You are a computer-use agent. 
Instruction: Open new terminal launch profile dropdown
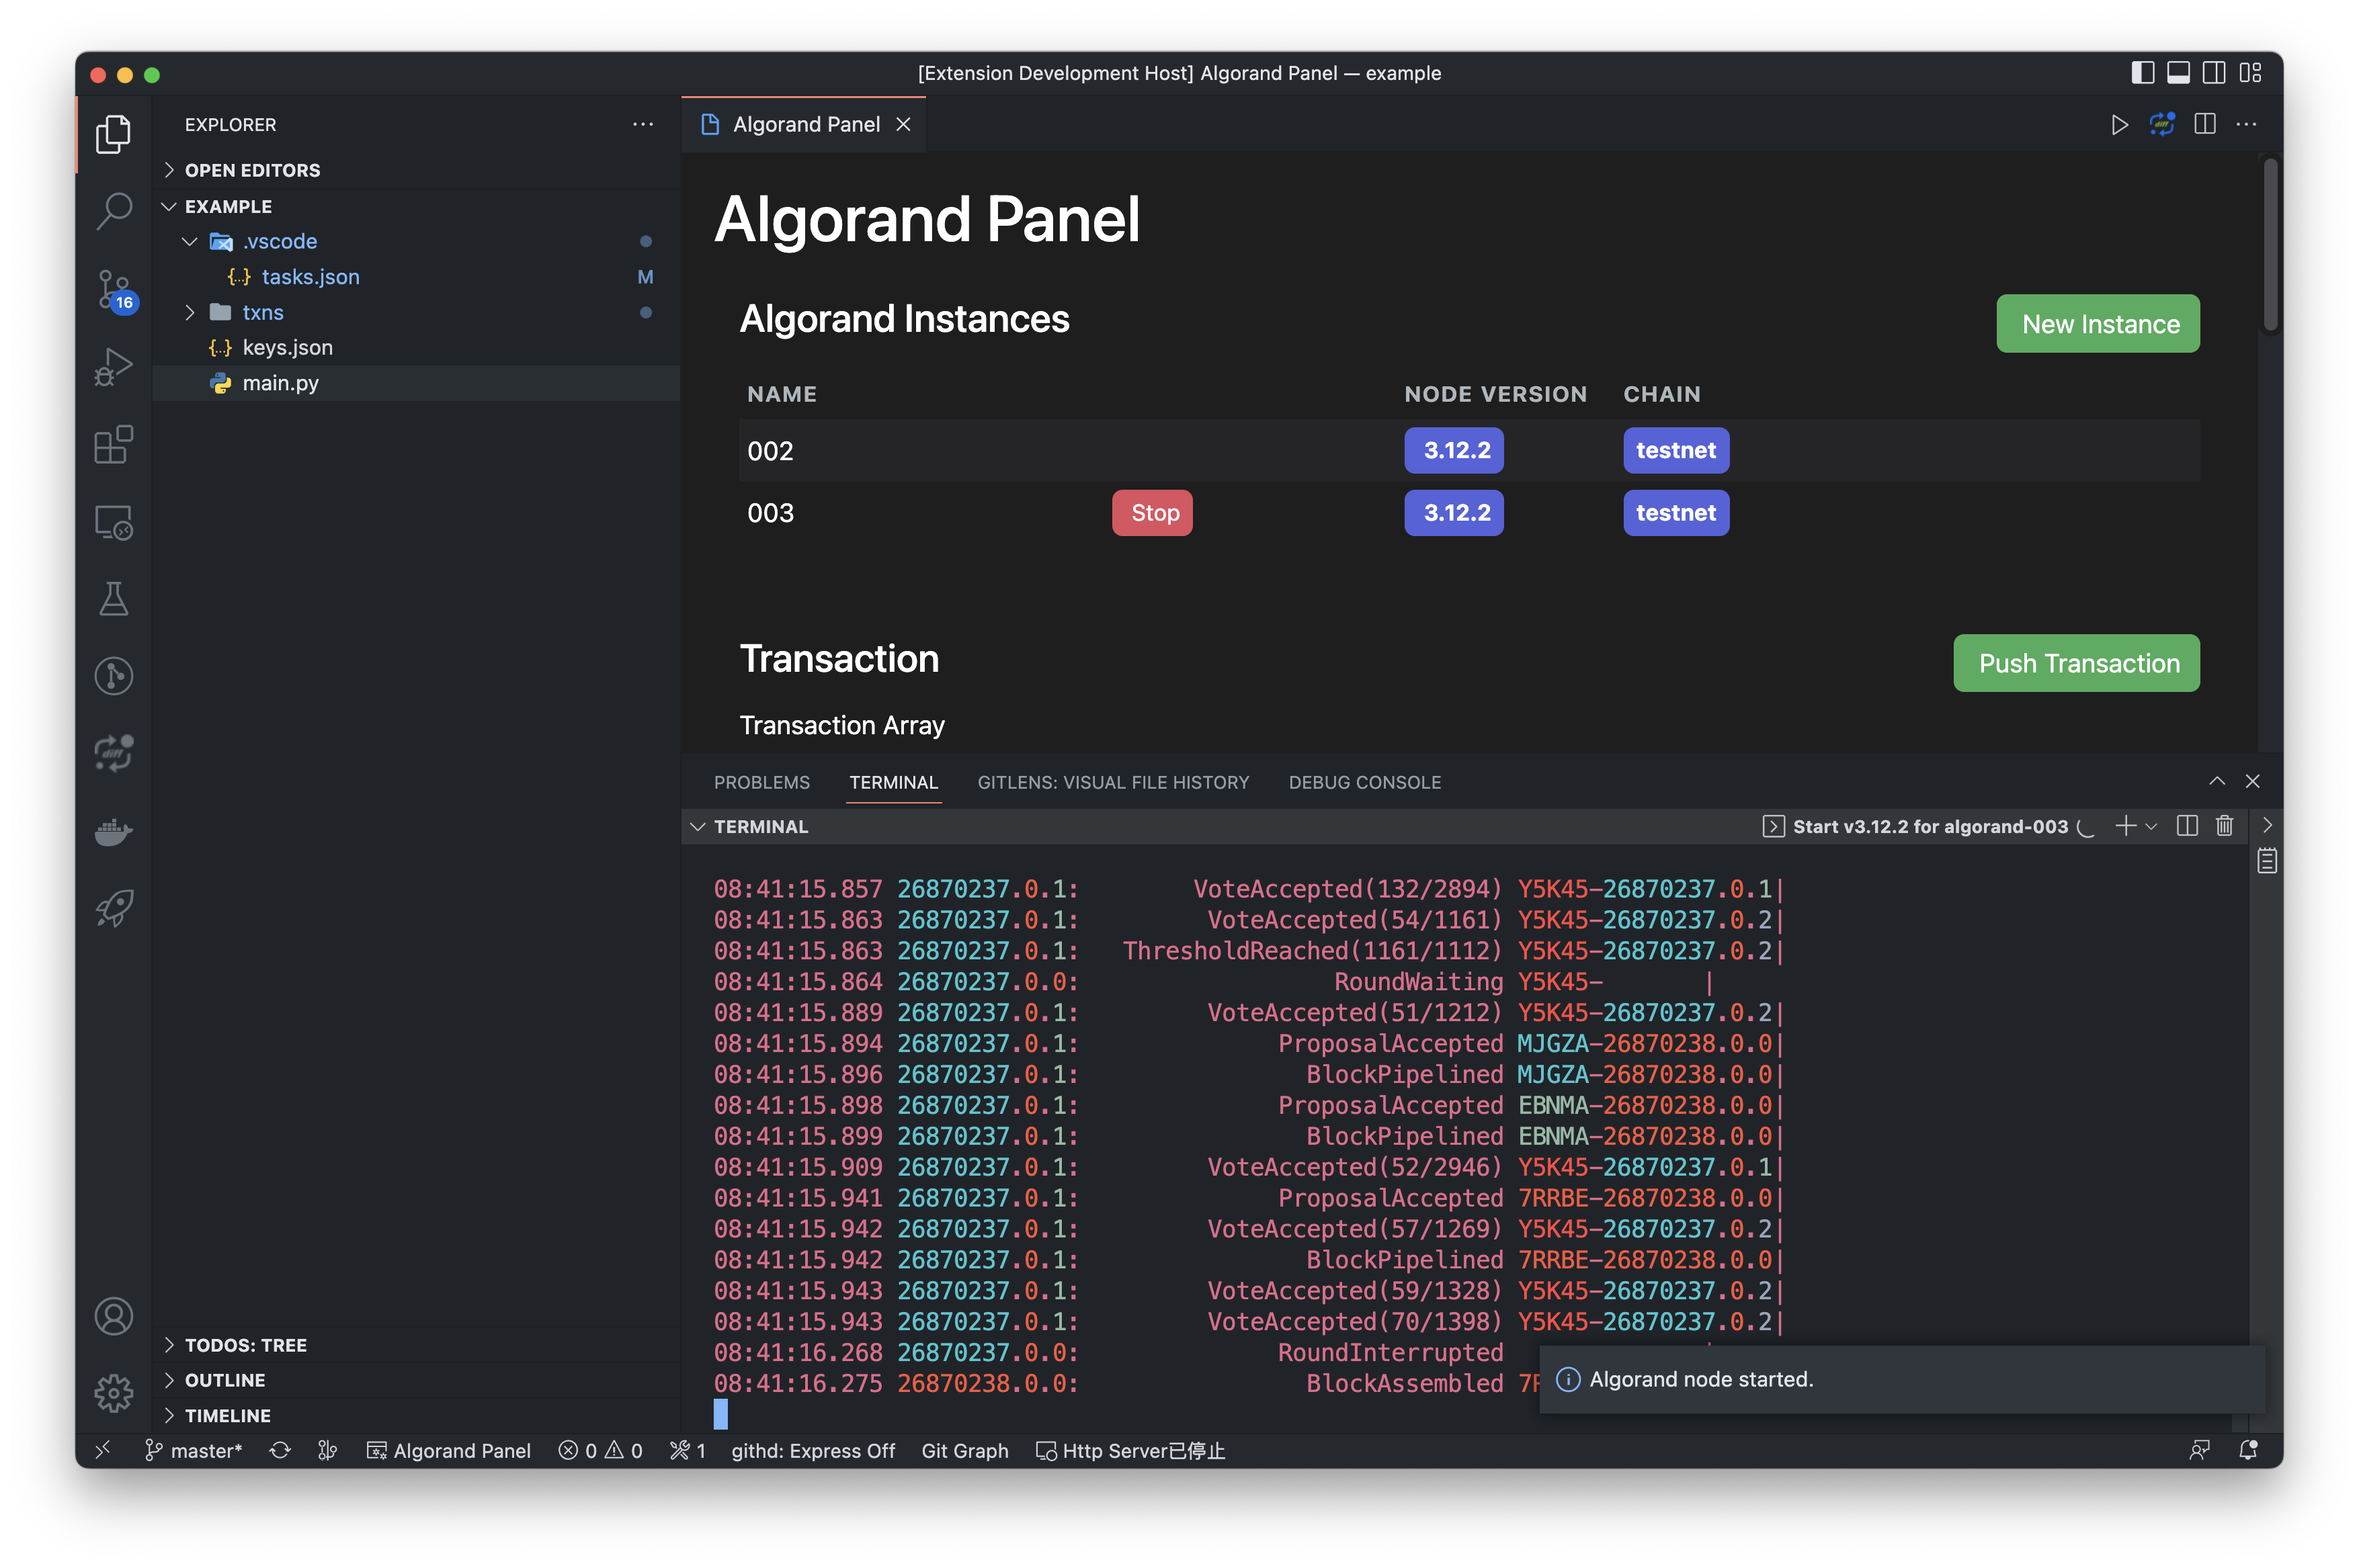click(x=2152, y=826)
